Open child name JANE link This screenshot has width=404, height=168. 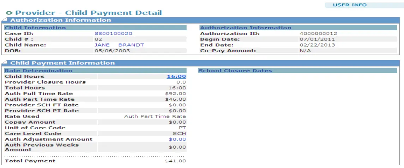(x=102, y=45)
